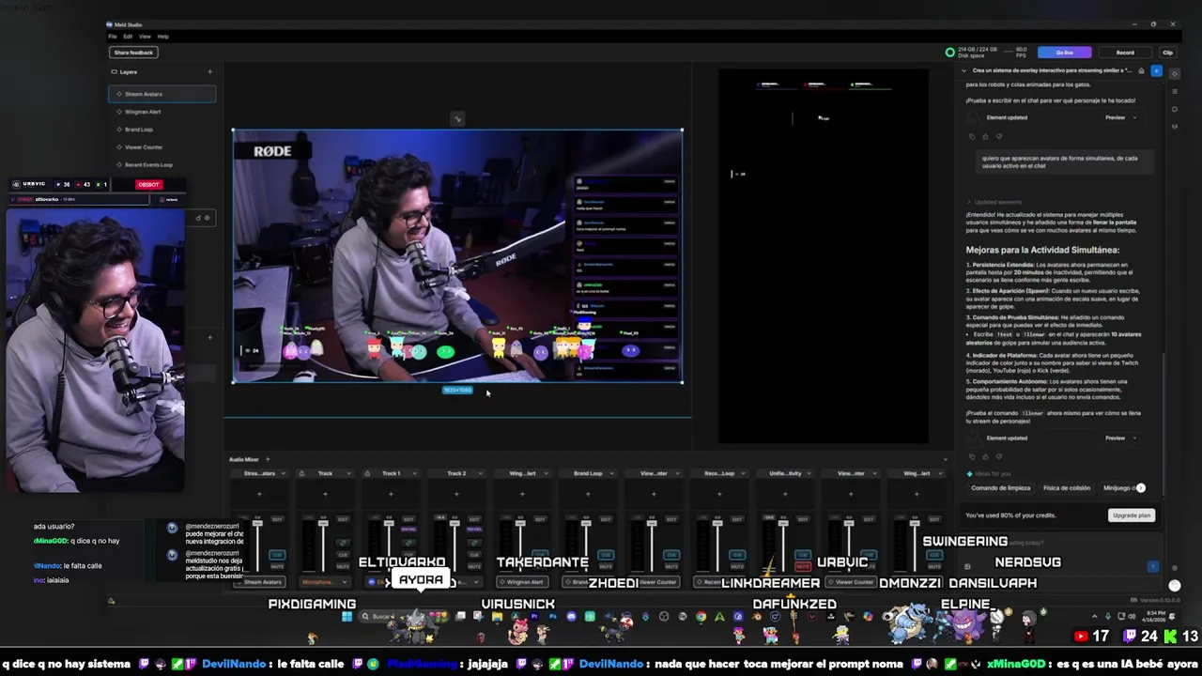Click the Clip button

pyautogui.click(x=1167, y=53)
